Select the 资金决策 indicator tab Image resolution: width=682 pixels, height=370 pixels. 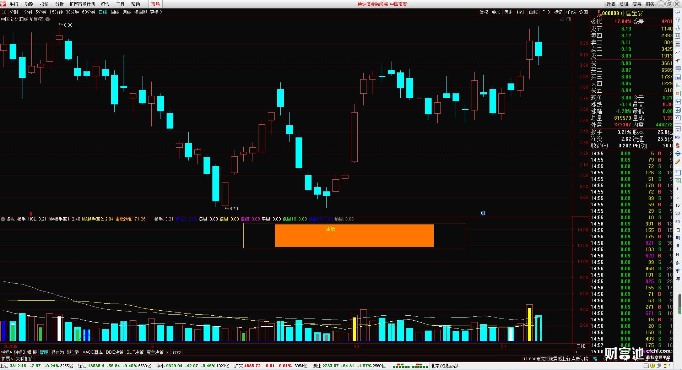[155, 352]
